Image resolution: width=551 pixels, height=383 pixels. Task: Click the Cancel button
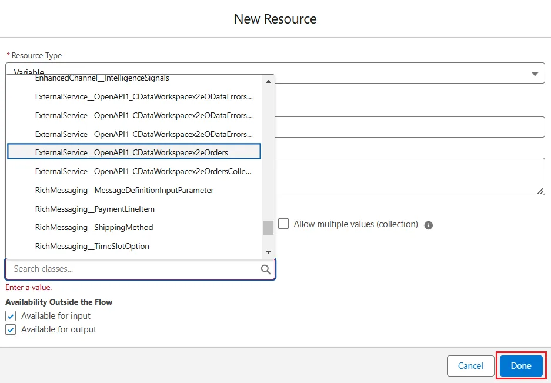[x=470, y=365]
